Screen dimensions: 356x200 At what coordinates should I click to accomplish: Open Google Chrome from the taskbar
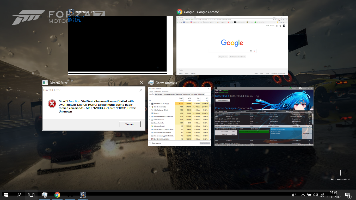point(57,195)
